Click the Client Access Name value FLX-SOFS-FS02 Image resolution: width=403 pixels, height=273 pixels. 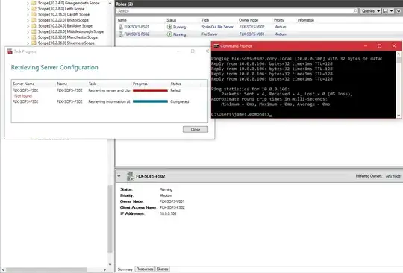(172, 207)
